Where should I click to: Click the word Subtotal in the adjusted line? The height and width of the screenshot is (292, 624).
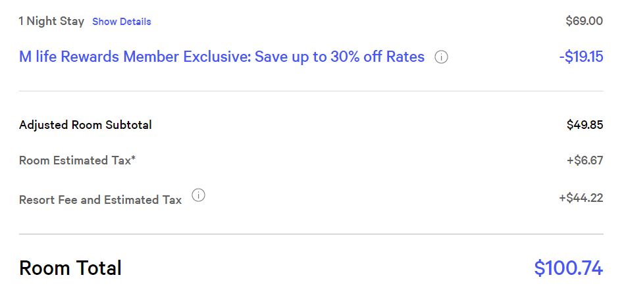[x=128, y=125]
